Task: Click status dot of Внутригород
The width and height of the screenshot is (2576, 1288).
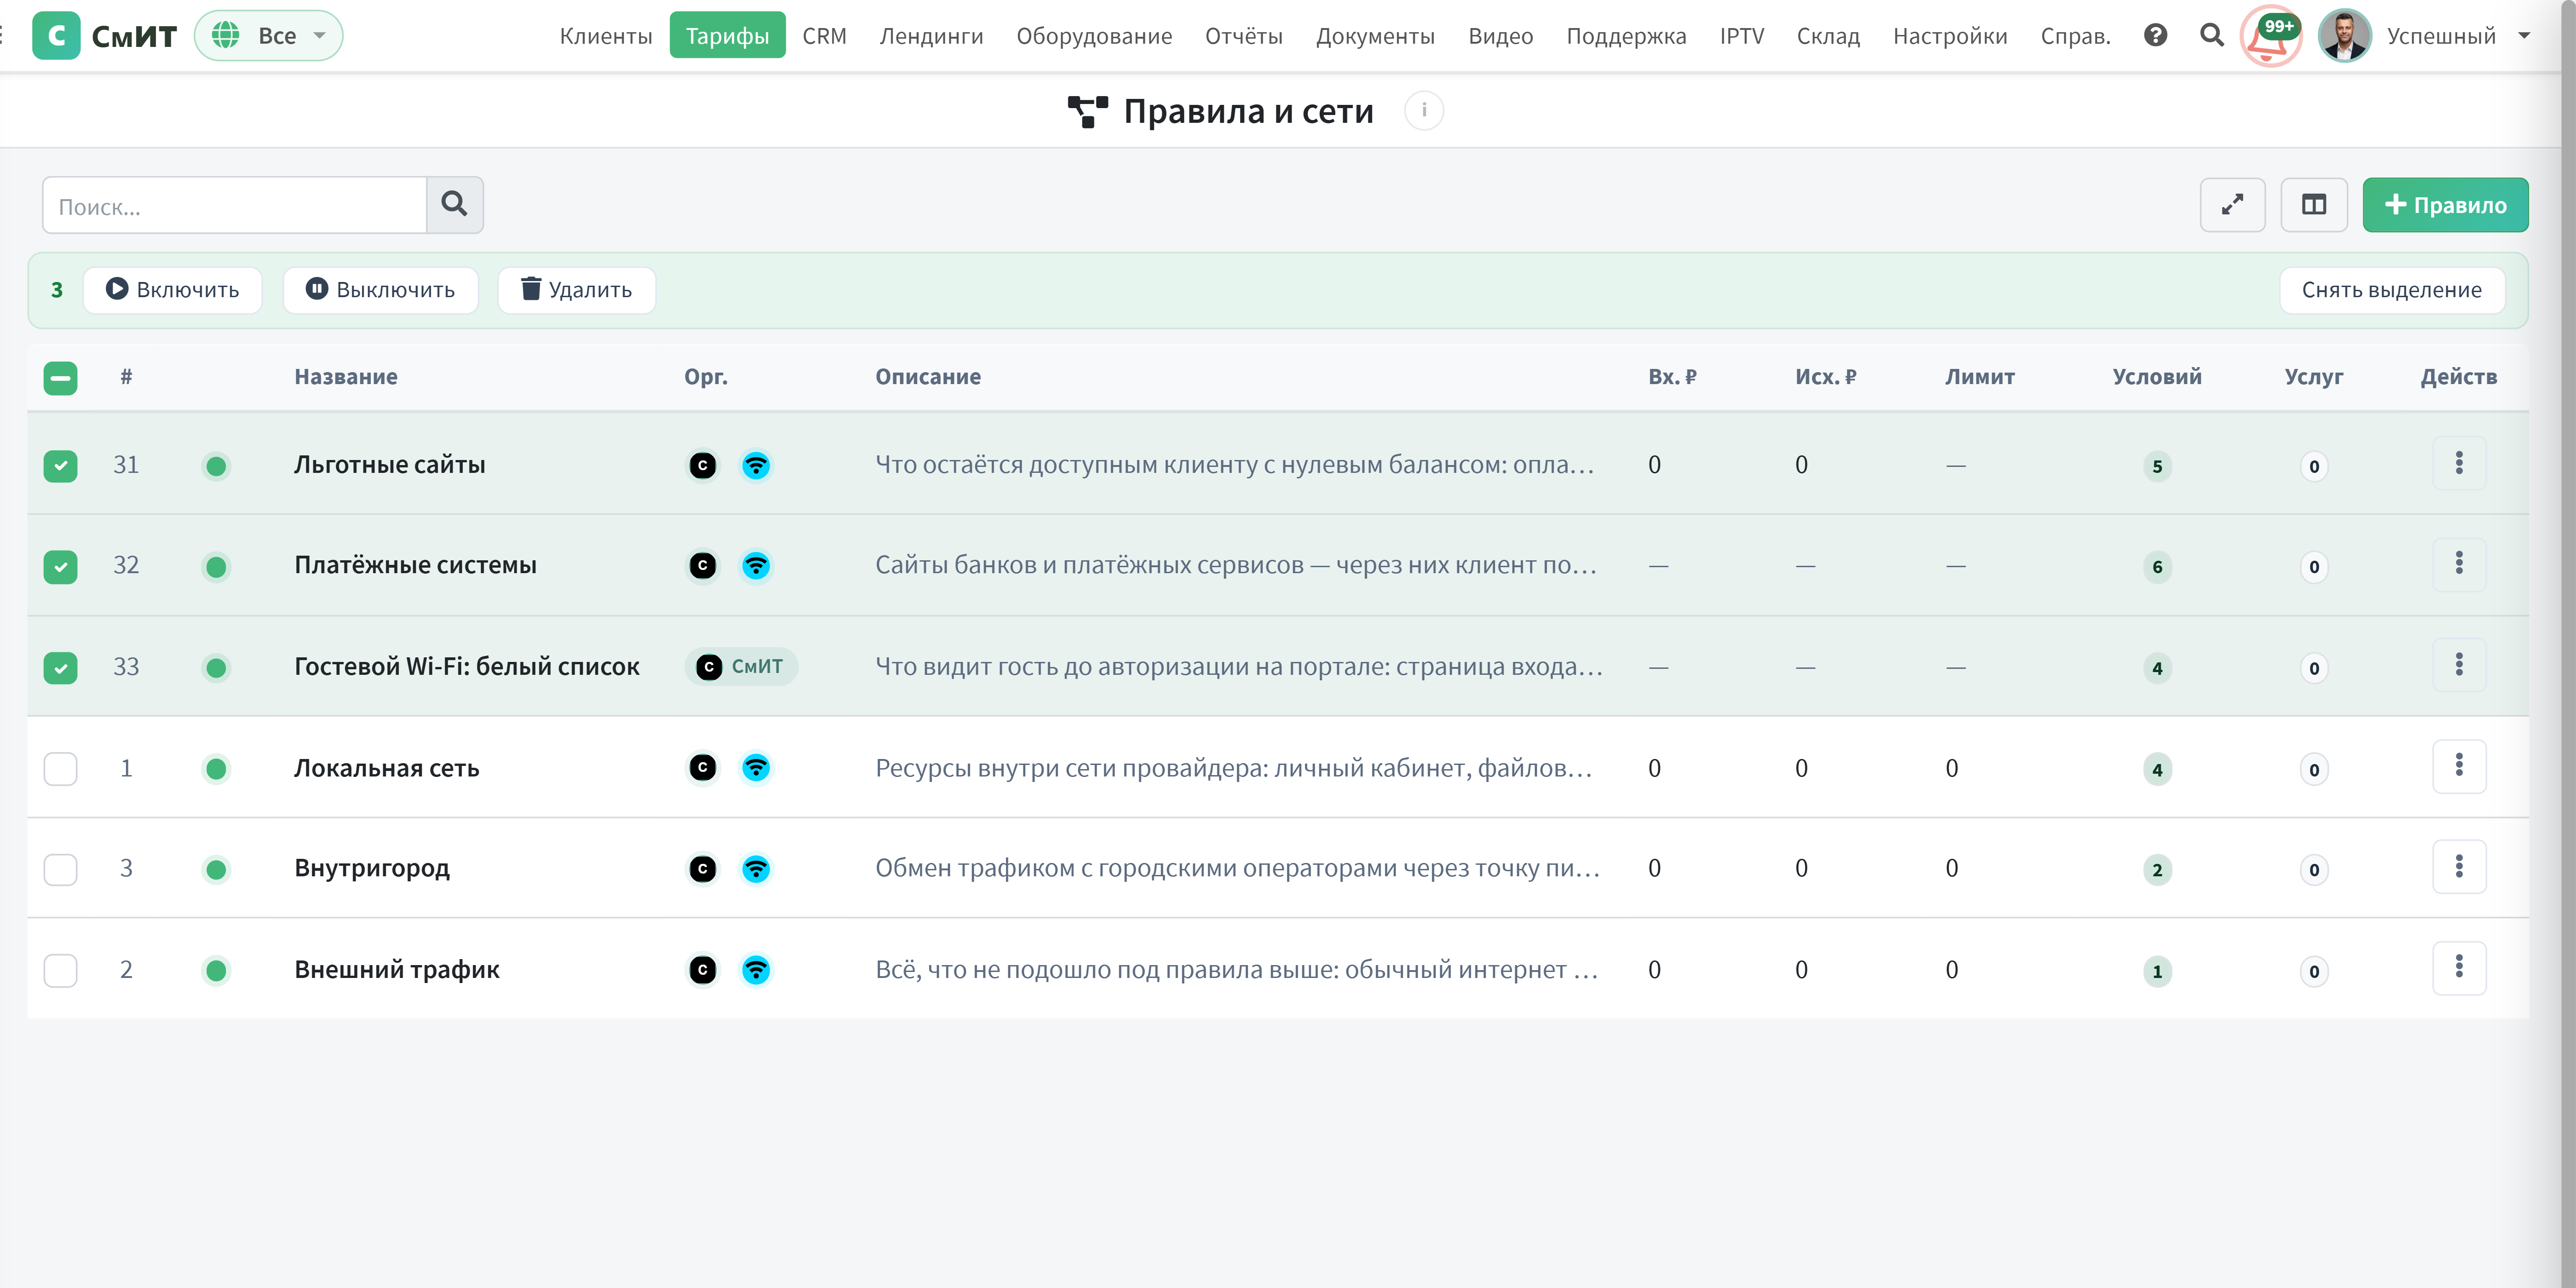Action: point(216,869)
